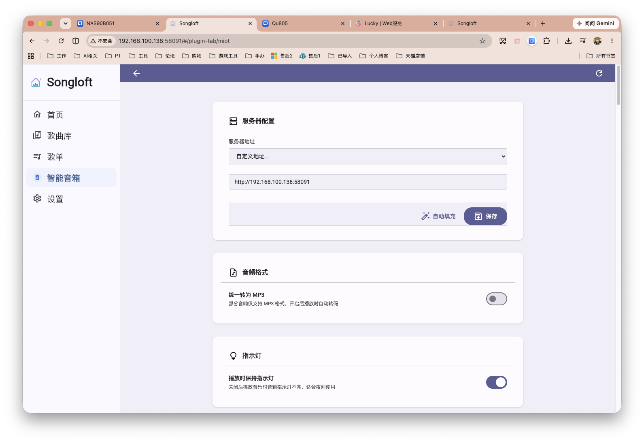This screenshot has height=443, width=644.
Task: Click the 保存 button
Action: [x=485, y=216]
